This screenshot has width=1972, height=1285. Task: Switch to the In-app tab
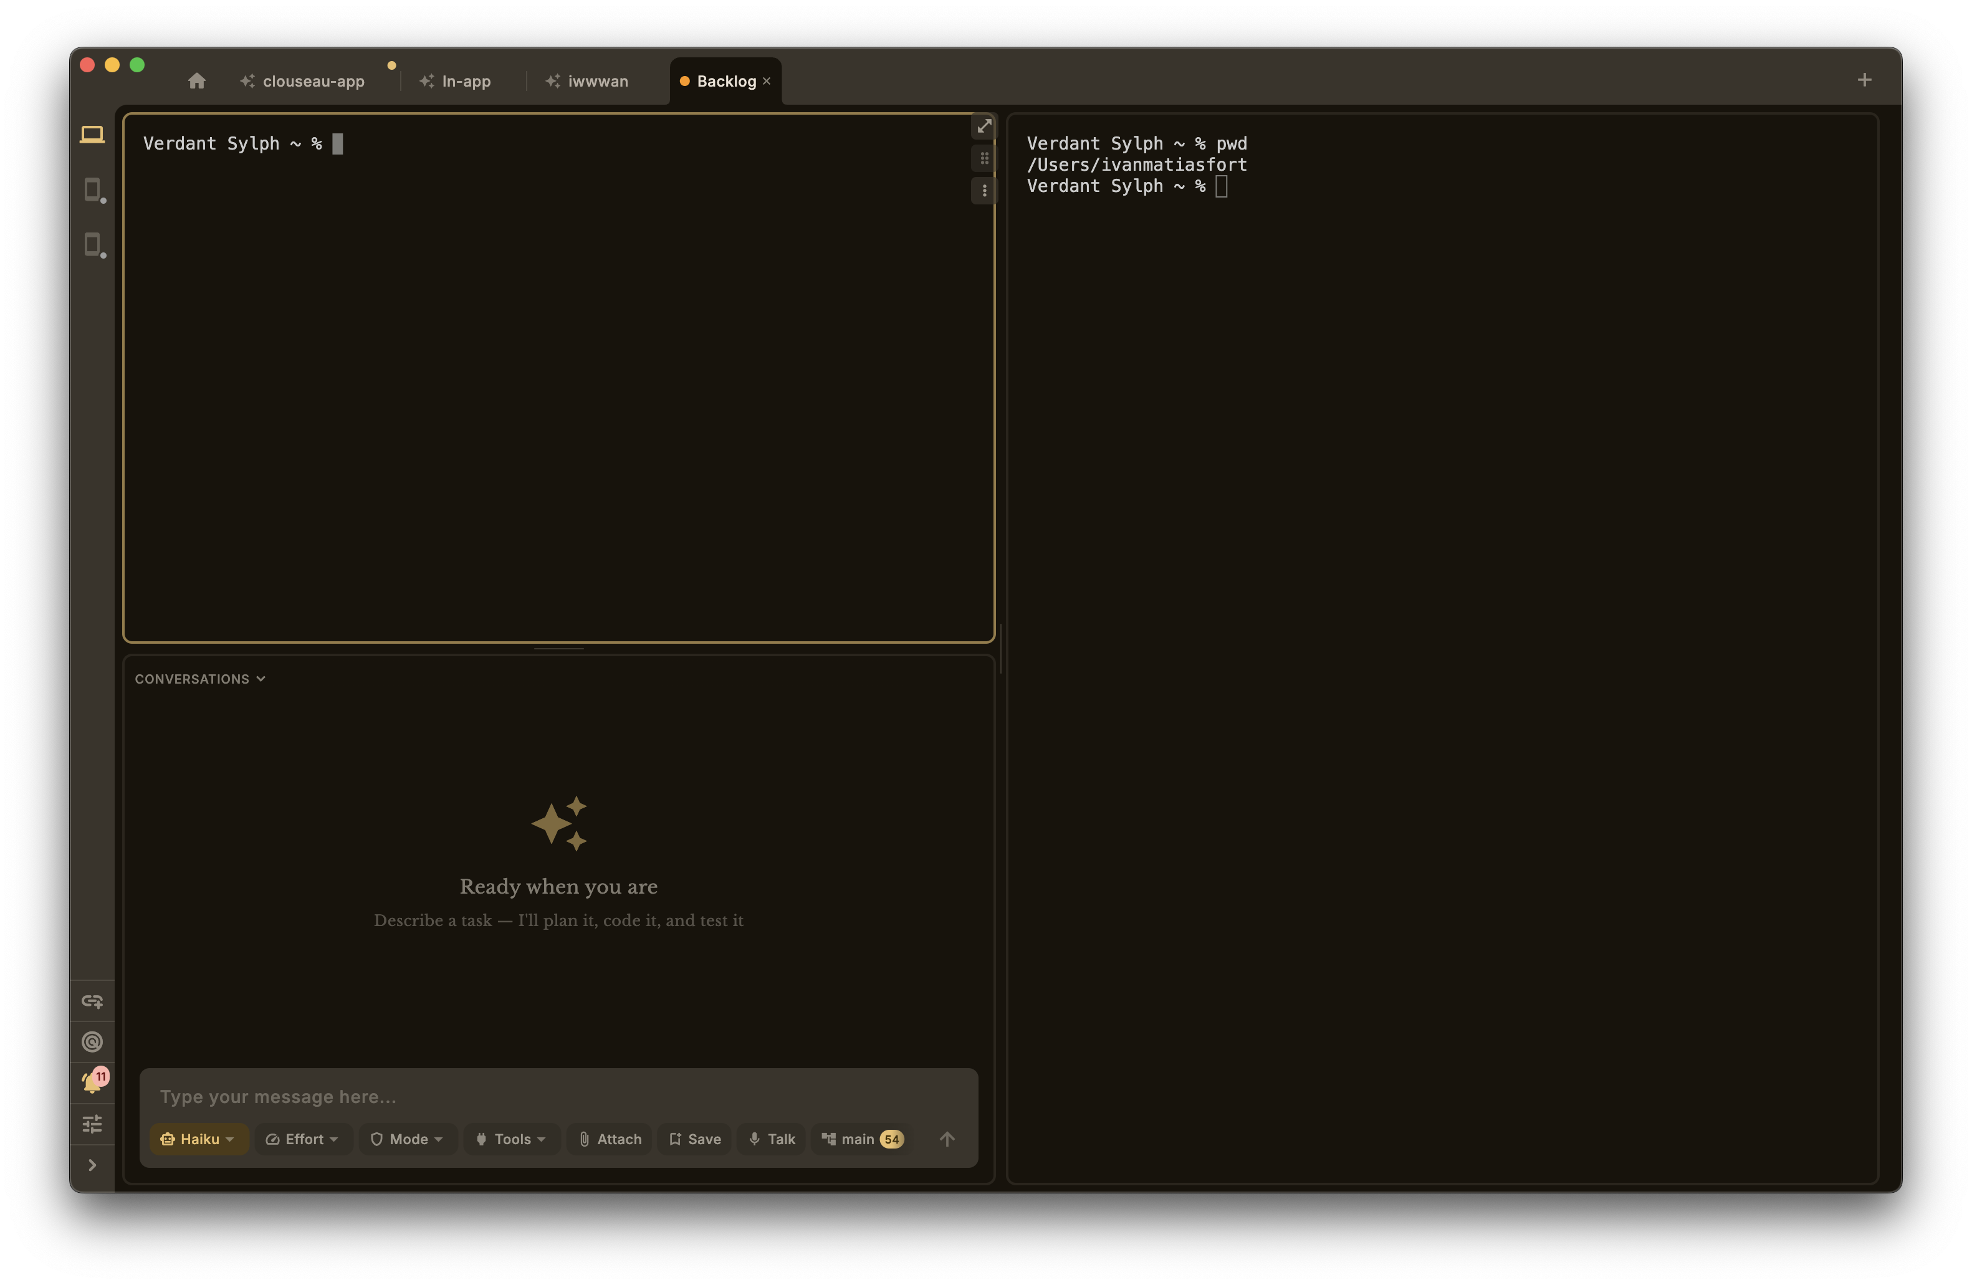pos(455,81)
